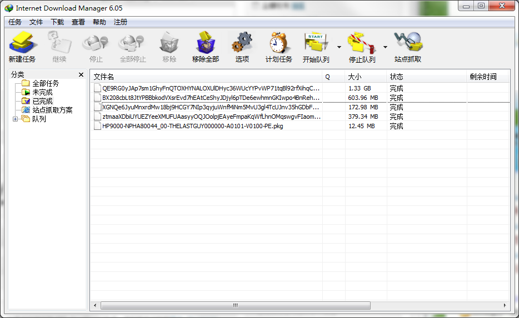Click the scrollbar left arrow
The width and height of the screenshot is (519, 318).
pos(96,305)
